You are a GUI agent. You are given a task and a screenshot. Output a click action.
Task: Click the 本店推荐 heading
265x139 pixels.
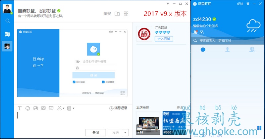tap(143, 108)
